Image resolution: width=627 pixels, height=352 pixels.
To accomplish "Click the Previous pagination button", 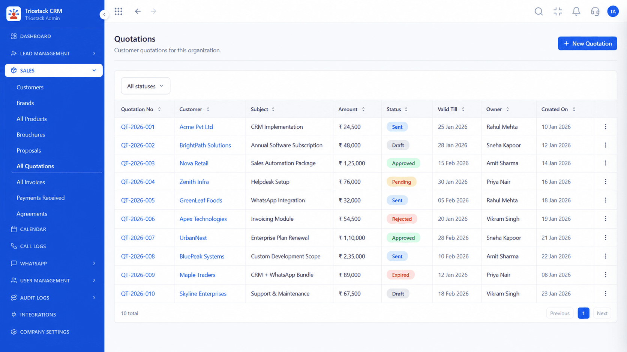I will [x=559, y=313].
